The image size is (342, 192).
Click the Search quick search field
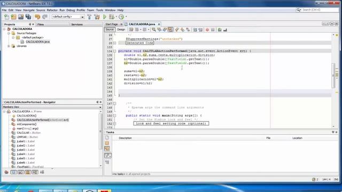(320, 10)
